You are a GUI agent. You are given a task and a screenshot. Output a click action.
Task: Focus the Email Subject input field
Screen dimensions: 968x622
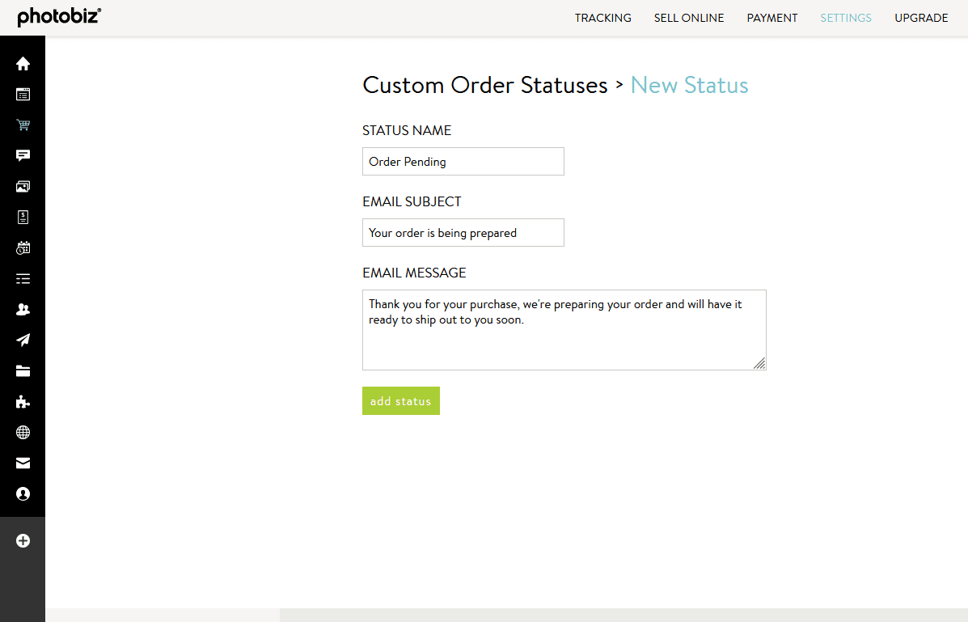pyautogui.click(x=463, y=232)
